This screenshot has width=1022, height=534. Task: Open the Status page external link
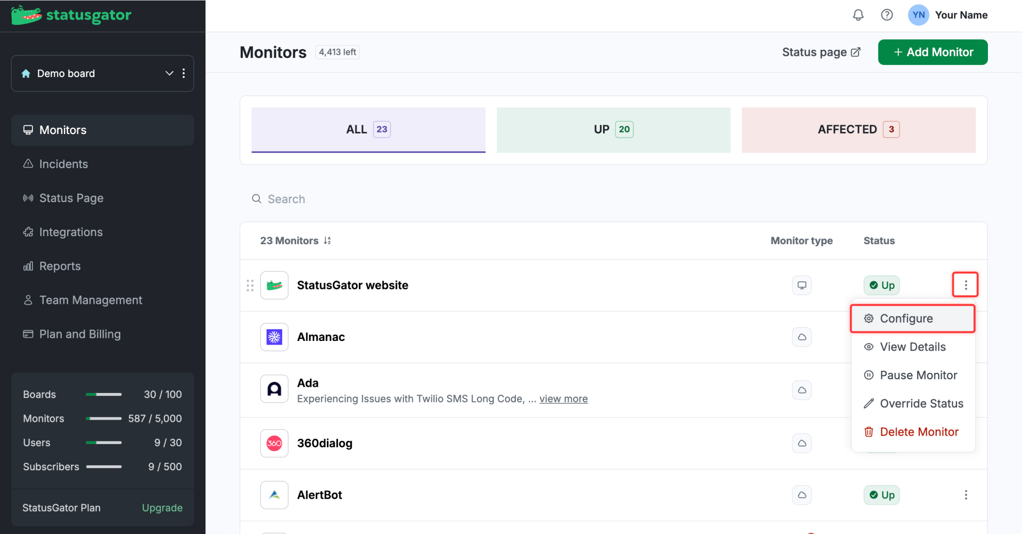pos(821,52)
